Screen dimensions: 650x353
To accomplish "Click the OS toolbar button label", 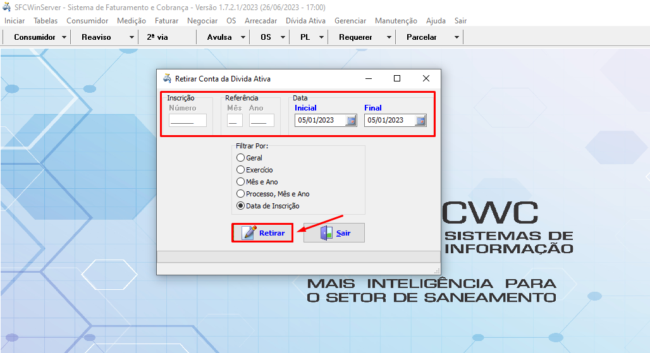I will [x=266, y=37].
